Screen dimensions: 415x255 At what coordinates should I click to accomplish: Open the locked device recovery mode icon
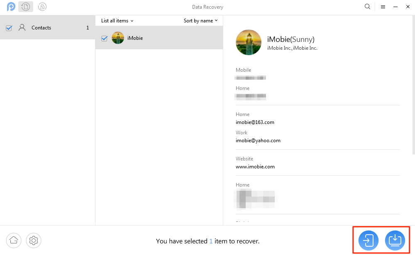(42, 7)
